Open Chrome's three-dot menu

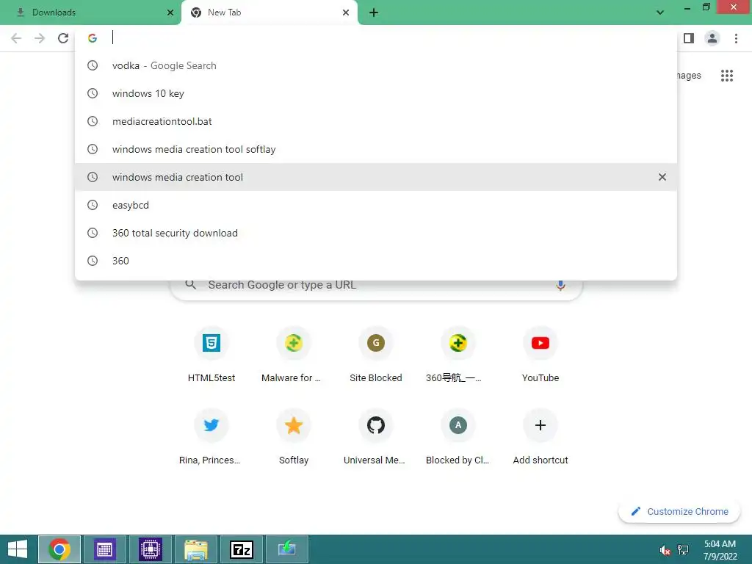(x=736, y=38)
